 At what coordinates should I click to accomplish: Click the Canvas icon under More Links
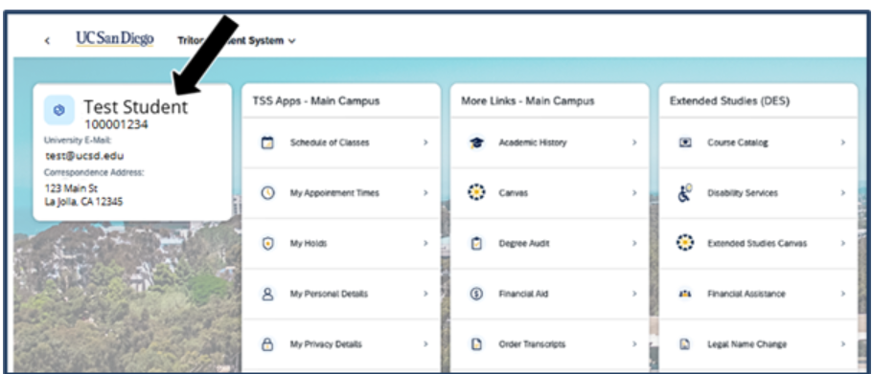(x=476, y=193)
